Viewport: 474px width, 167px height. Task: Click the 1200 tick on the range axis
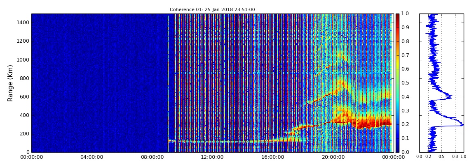tap(24, 41)
